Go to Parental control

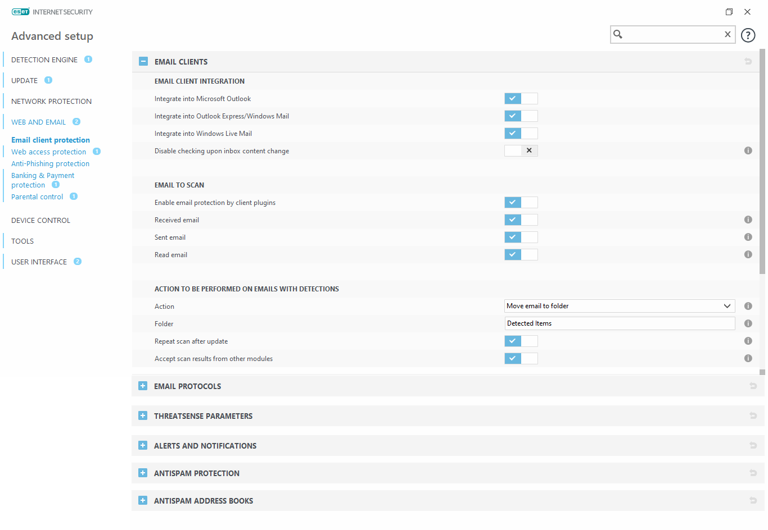(37, 197)
